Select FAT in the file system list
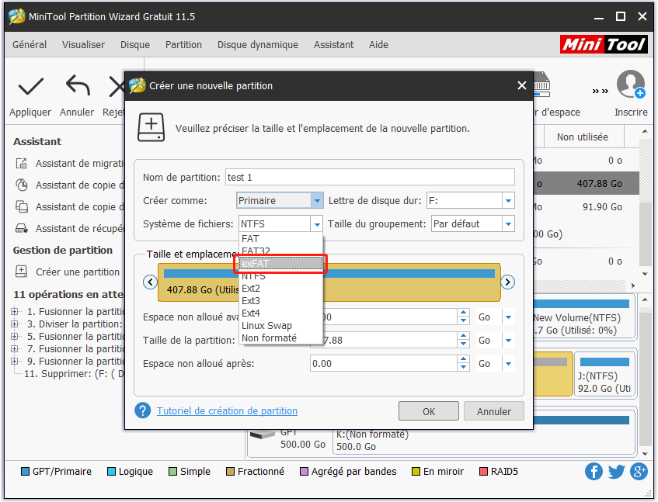Viewport: 658px width, 502px height. pyautogui.click(x=280, y=239)
